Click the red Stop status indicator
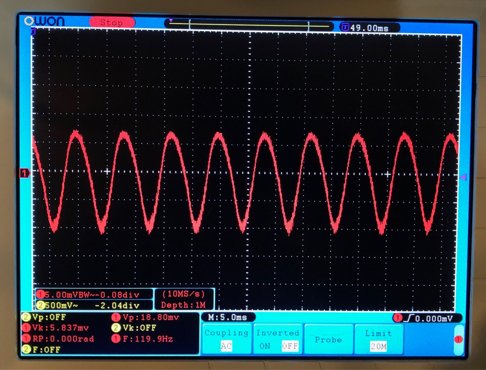The height and width of the screenshot is (370, 486). pos(112,23)
